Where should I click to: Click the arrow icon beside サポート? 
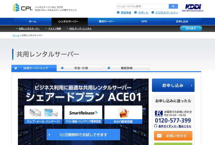135,13
